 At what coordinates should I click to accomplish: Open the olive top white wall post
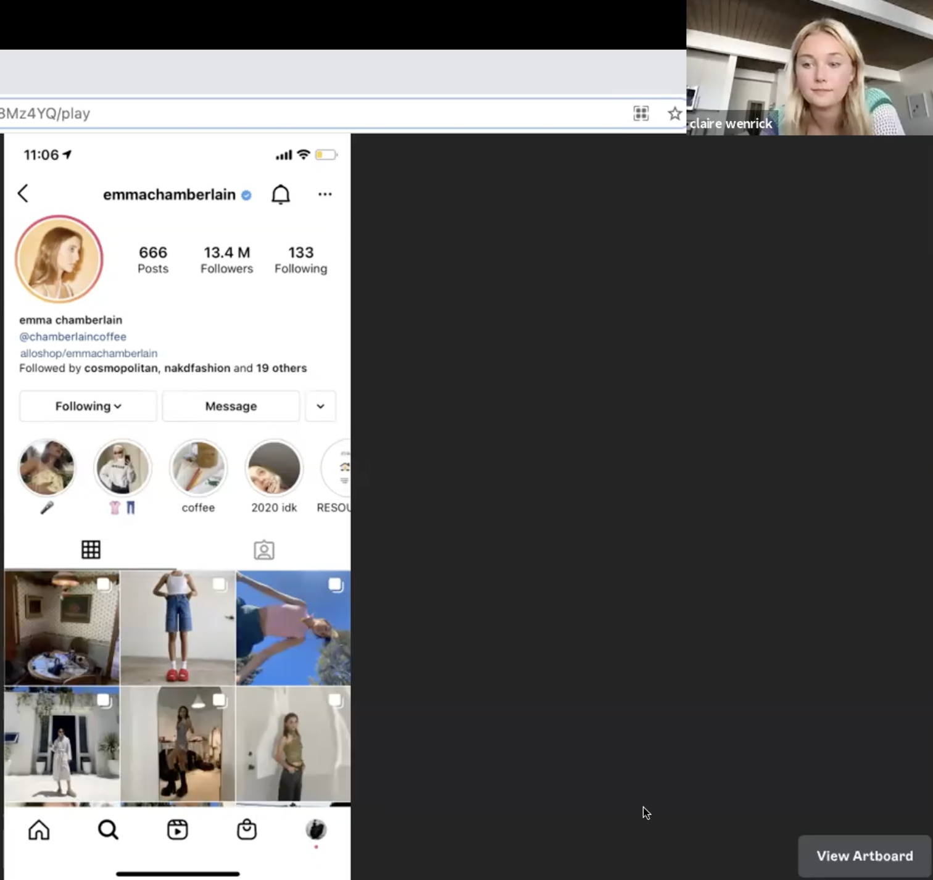293,744
